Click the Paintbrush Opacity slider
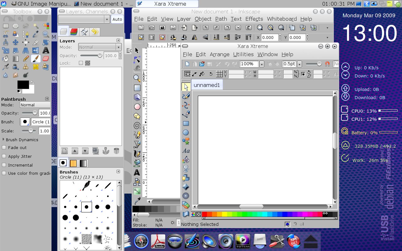 pyautogui.click(x=30, y=113)
